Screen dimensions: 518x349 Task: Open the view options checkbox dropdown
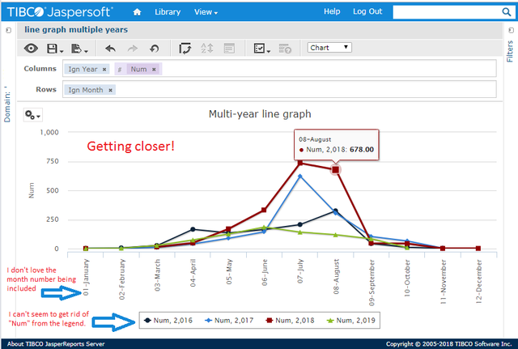[262, 49]
